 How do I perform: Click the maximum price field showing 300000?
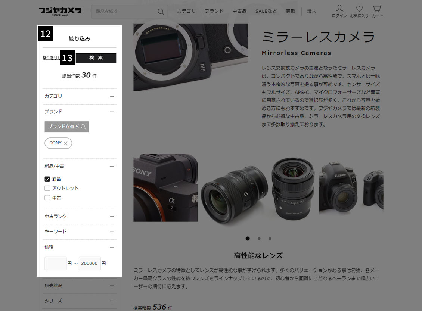[90, 263]
